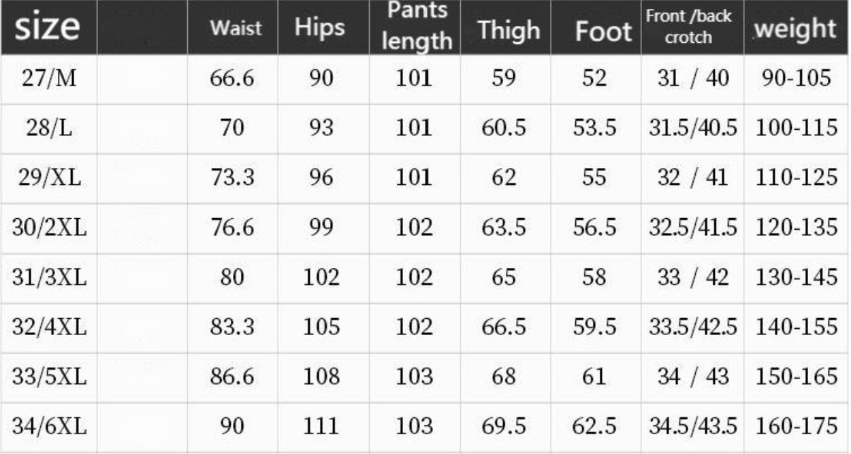This screenshot has width=851, height=454.
Task: Select the foot value 61 cell
Action: (x=594, y=377)
